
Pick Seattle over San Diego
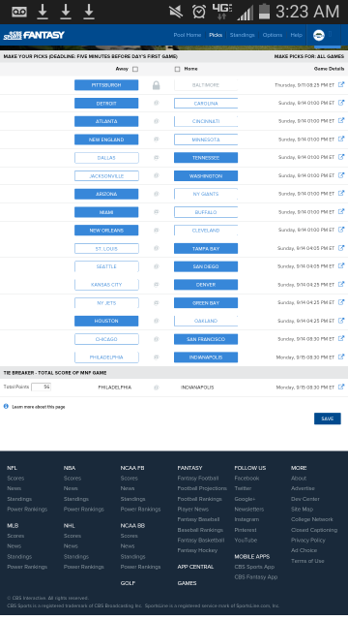[x=106, y=266]
